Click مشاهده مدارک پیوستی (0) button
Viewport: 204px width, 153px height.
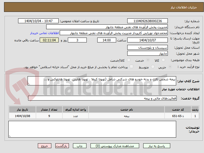115,146
